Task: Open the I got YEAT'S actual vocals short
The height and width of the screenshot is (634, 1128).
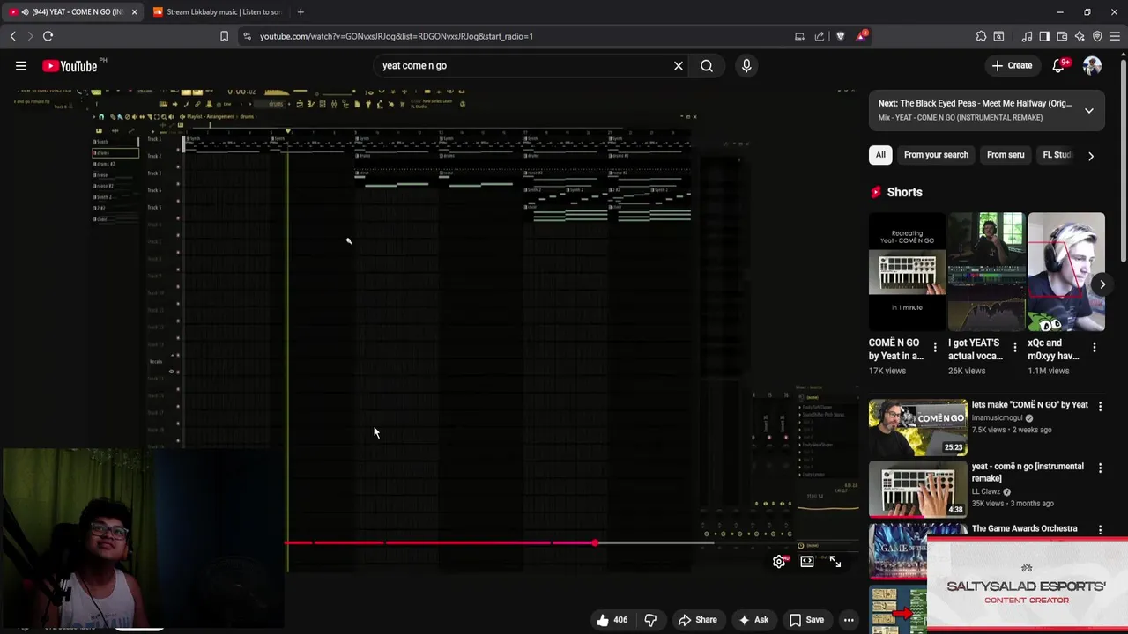Action: tap(986, 272)
